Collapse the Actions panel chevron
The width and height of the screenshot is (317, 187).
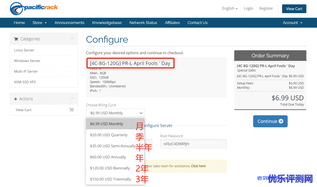click(72, 99)
